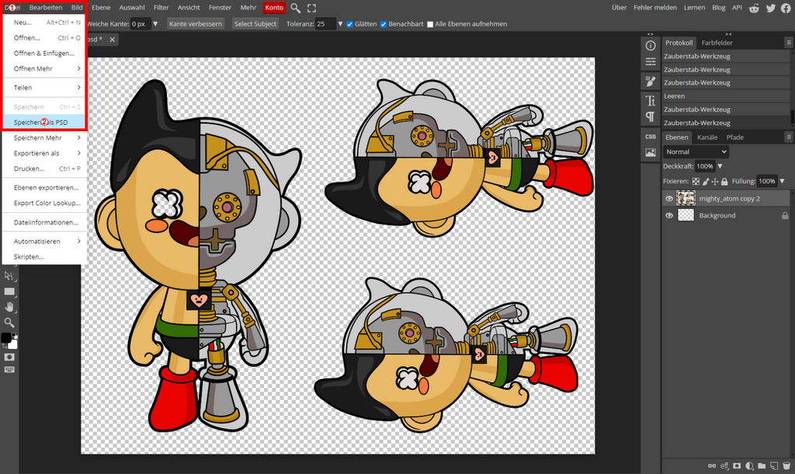Create a new layer icon
This screenshot has width=795, height=474.
click(774, 466)
